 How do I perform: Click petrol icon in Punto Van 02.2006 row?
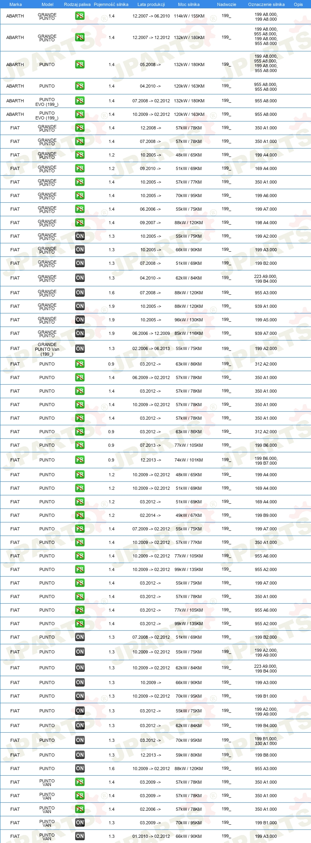point(80,809)
